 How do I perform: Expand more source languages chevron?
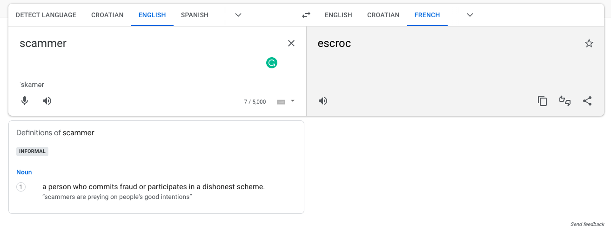[238, 15]
